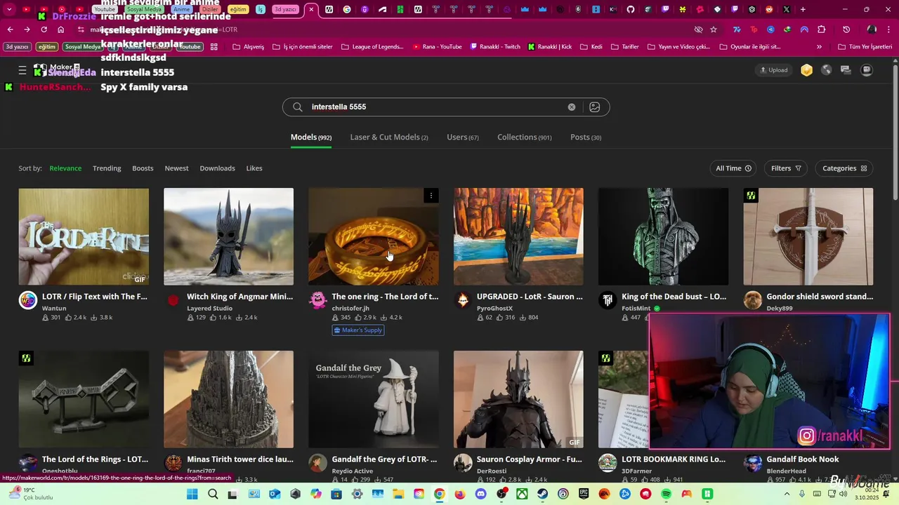Open Steam from the taskbar
The height and width of the screenshot is (505, 899).
pos(542,494)
